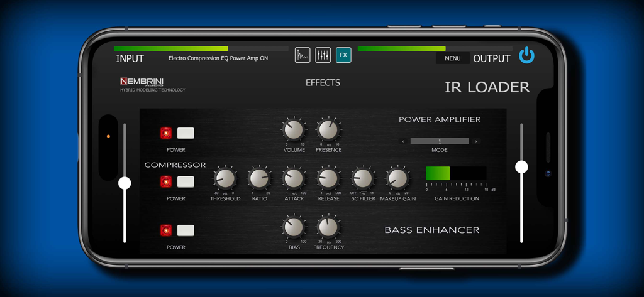Click Power Amplifier red LED indicator
Screen dimensions: 644x297
[x=166, y=133]
